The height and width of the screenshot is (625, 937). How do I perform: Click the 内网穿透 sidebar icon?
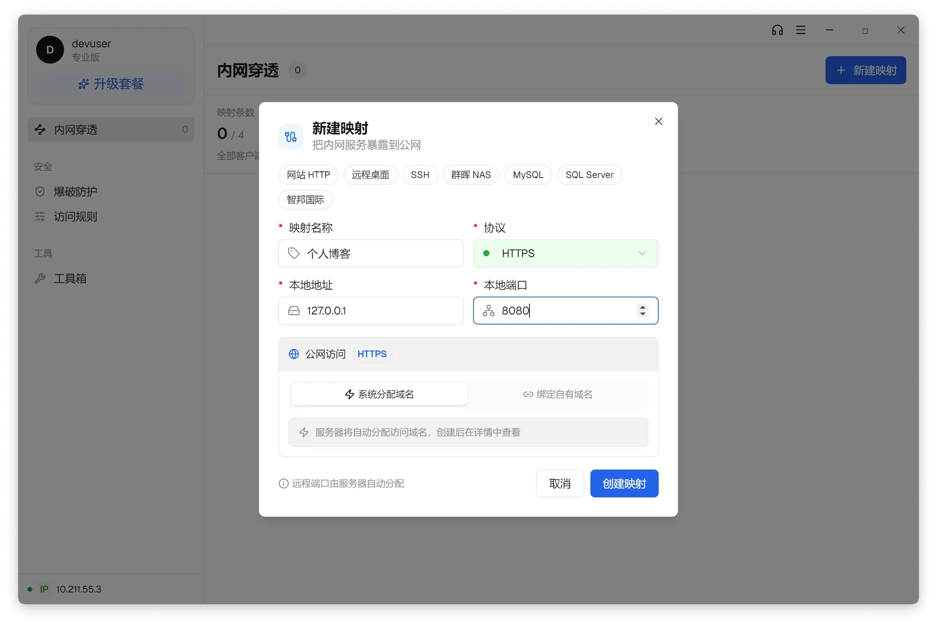[x=40, y=129]
